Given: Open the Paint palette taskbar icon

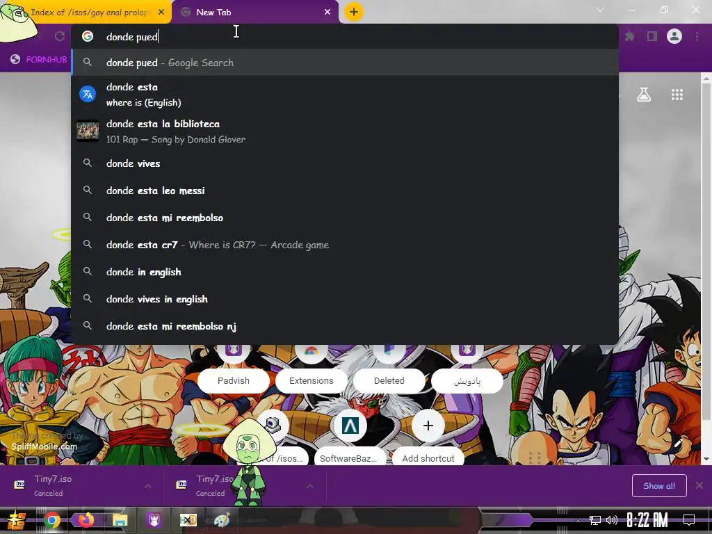Looking at the screenshot, I should tap(222, 520).
